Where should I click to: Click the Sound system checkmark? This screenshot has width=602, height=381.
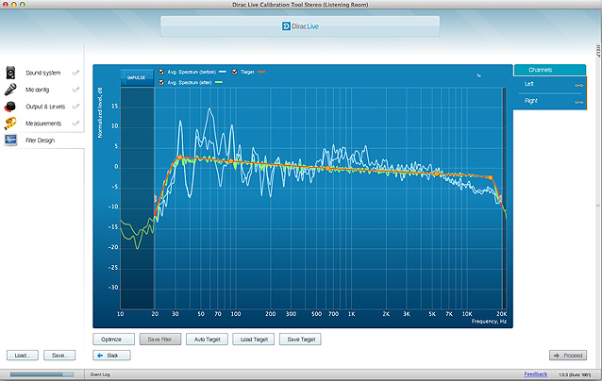(x=75, y=73)
